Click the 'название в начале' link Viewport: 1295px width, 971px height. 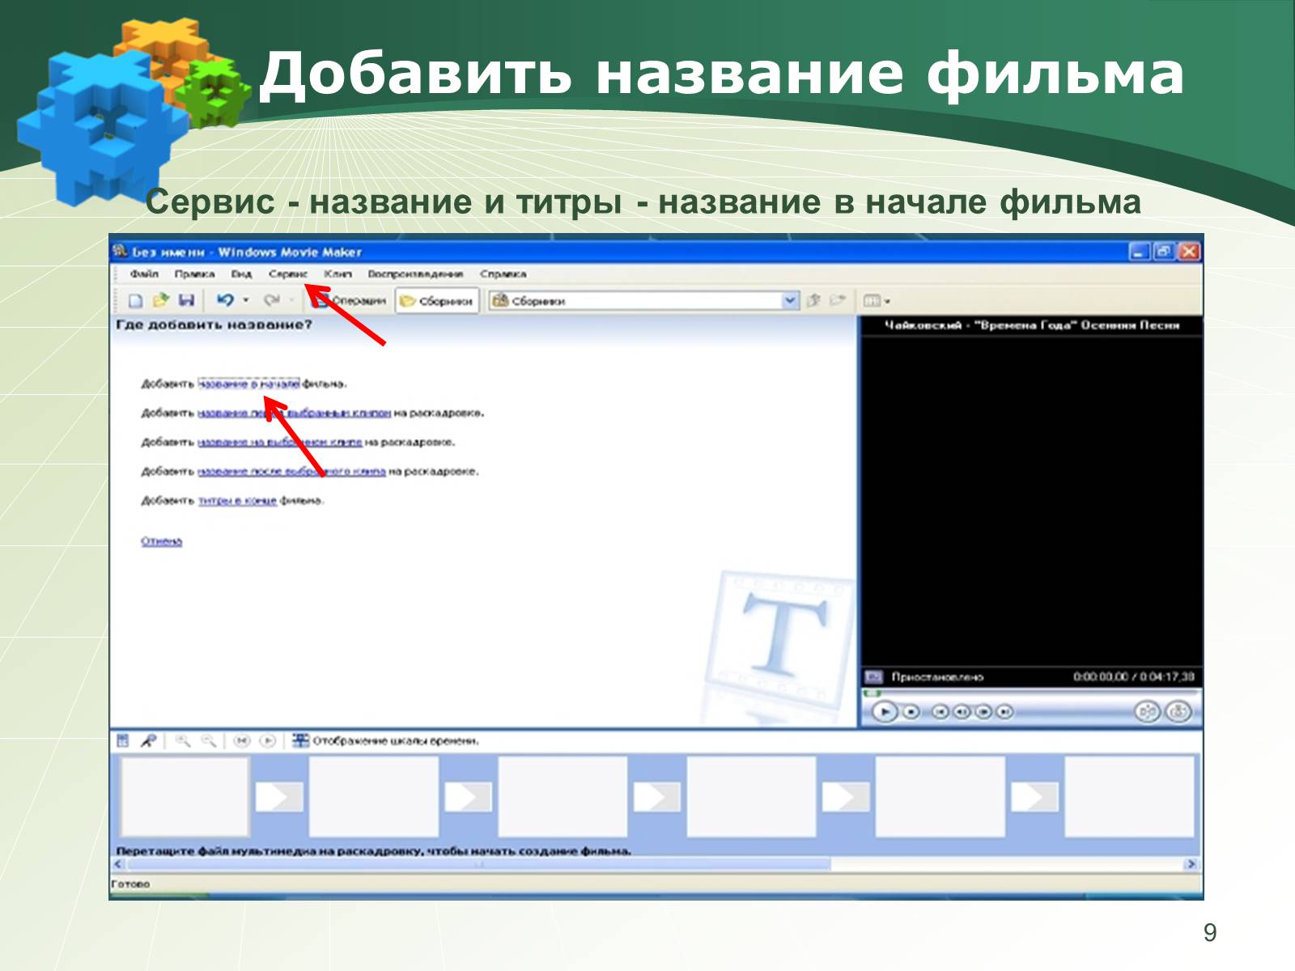click(248, 384)
